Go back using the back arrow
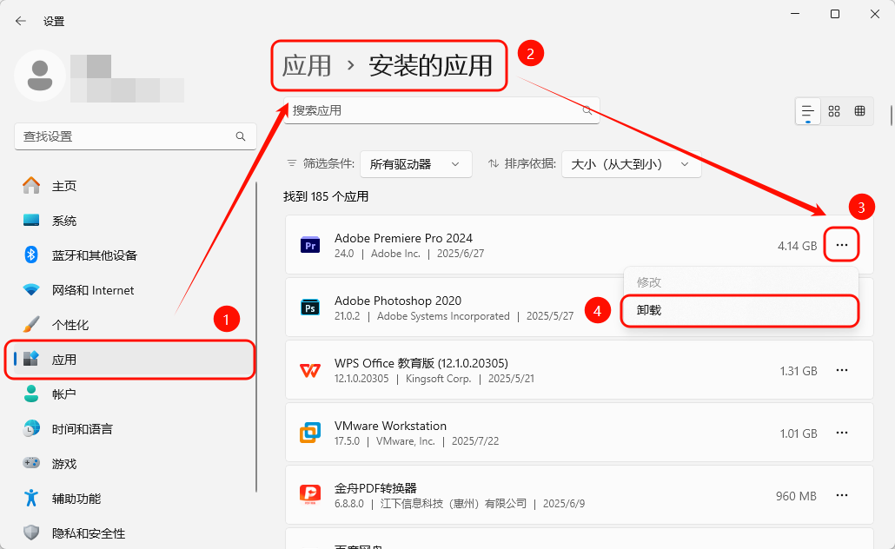This screenshot has height=549, width=895. point(21,21)
